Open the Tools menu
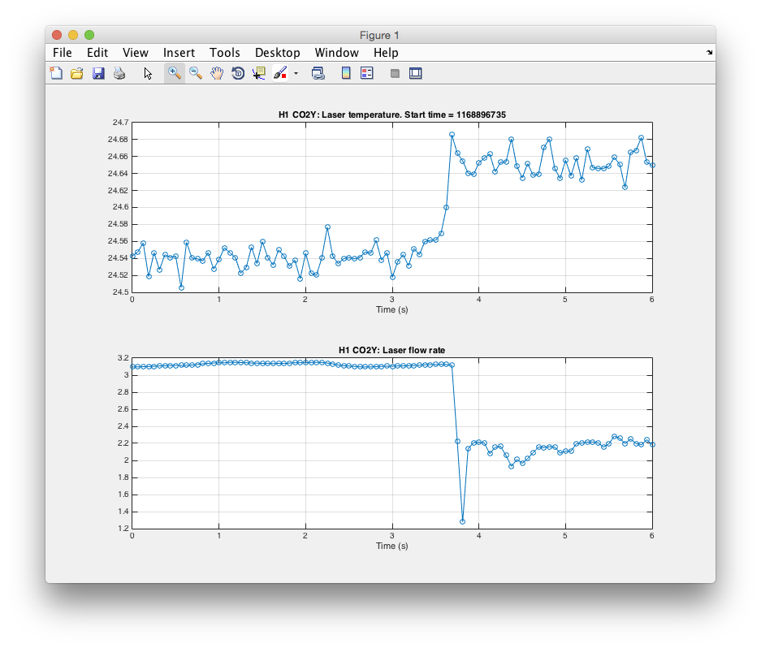Screen dimensions: 761x648 [x=225, y=53]
